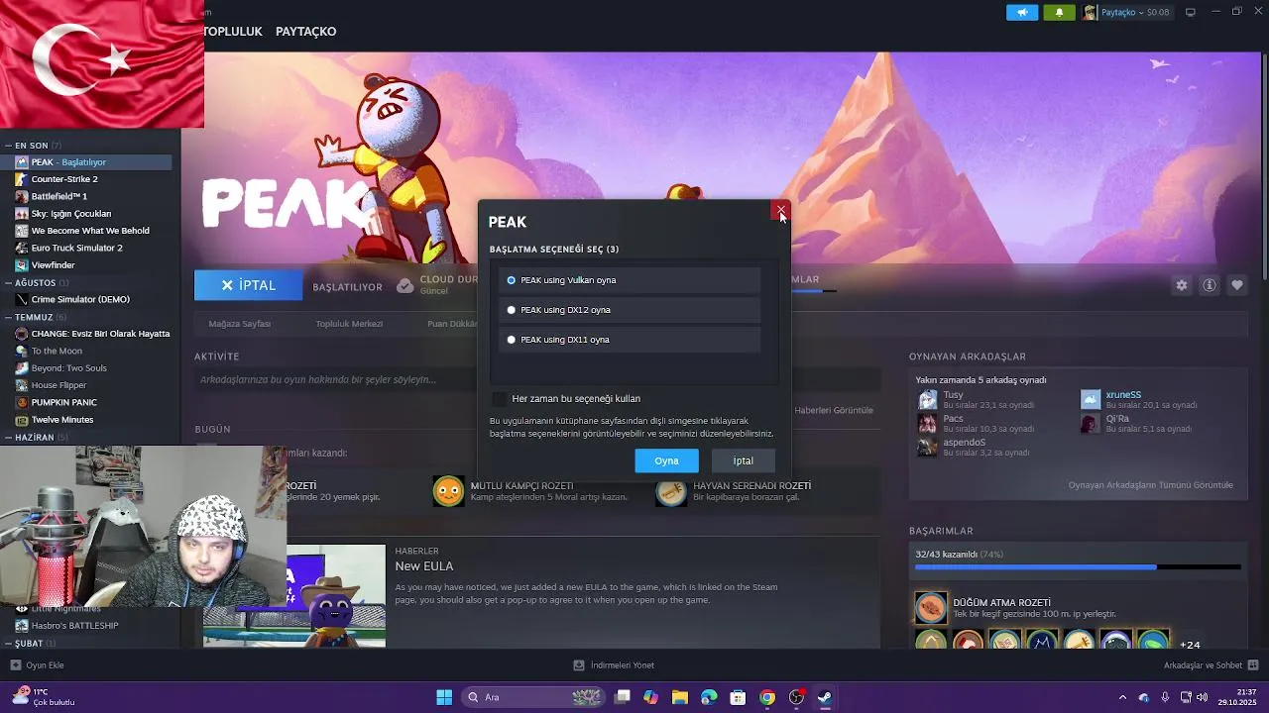Click HAYVAN SERENADI ROZETİ badge icon
Screen dimensions: 1269x713
671,491
